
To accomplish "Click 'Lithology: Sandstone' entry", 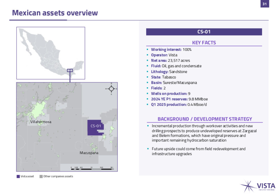I will 169,72.
